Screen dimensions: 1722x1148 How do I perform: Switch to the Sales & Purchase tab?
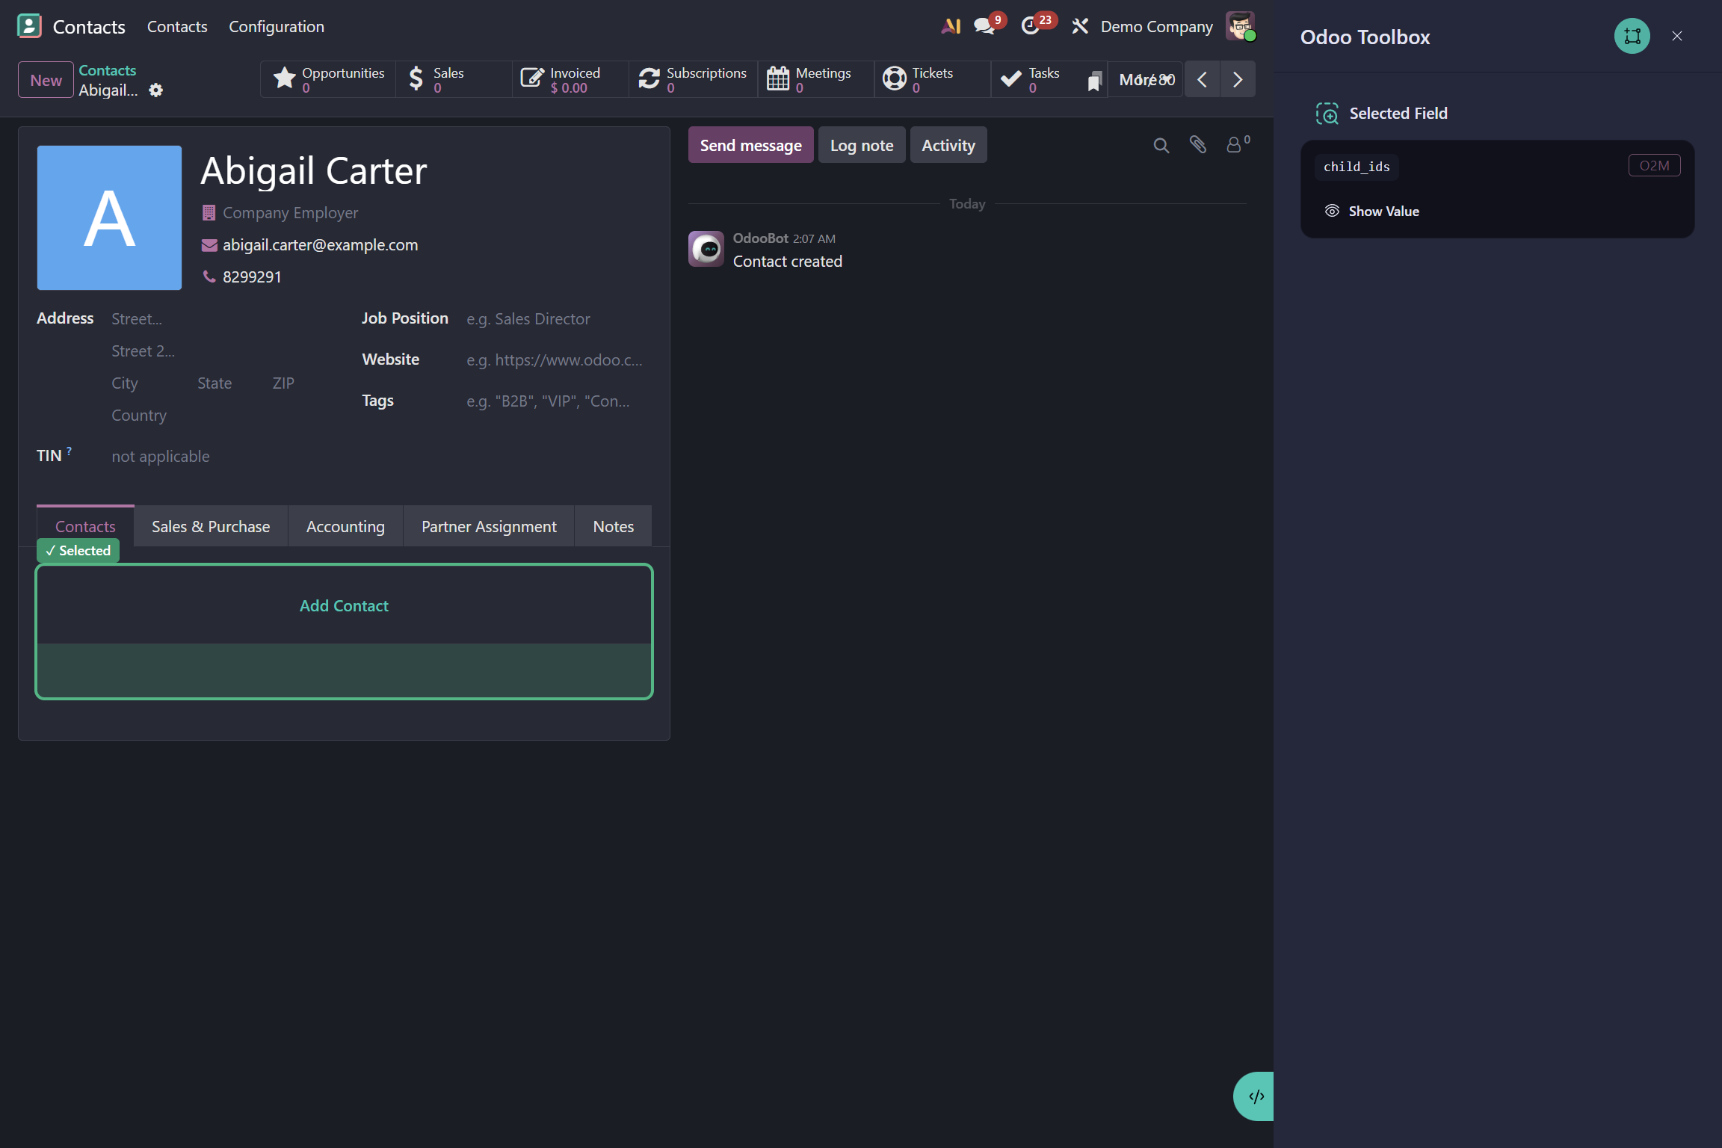tap(210, 526)
